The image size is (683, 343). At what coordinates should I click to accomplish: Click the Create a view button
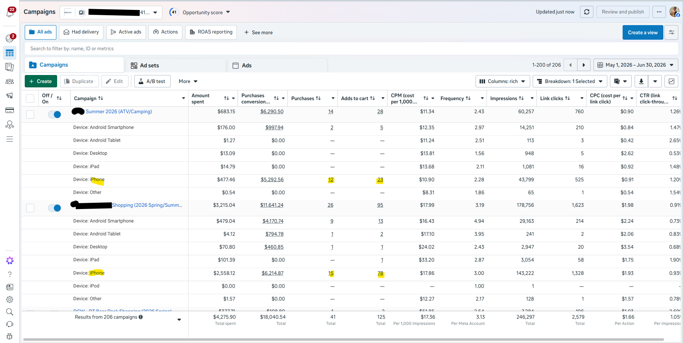tap(643, 32)
